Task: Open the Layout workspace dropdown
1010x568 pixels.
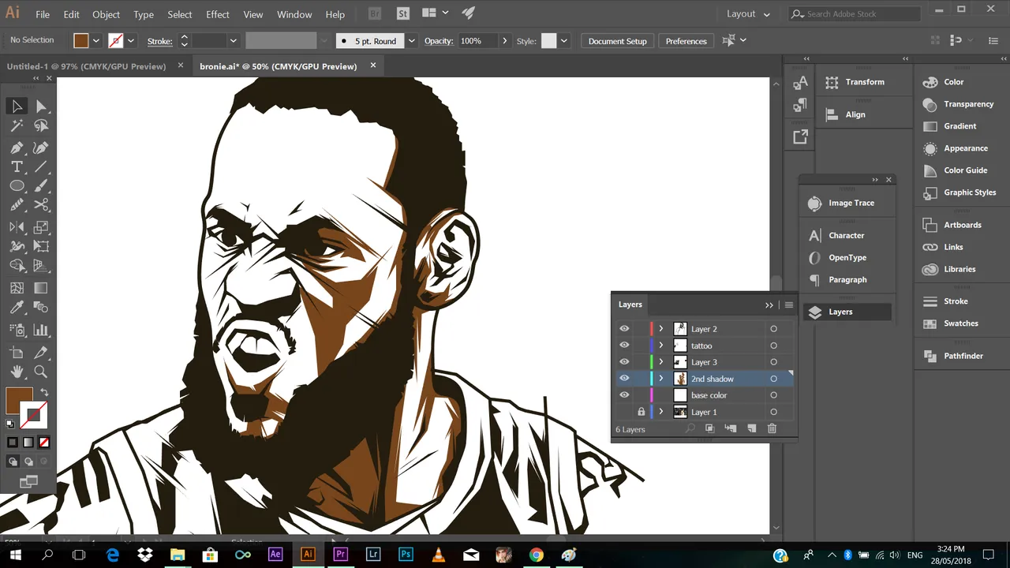Action: tap(748, 14)
